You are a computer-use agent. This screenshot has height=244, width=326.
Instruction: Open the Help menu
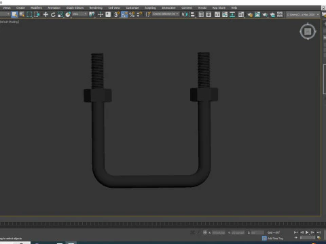click(234, 7)
